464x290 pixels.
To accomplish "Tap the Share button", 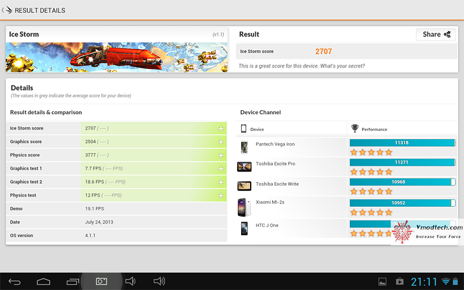I will click(x=436, y=34).
